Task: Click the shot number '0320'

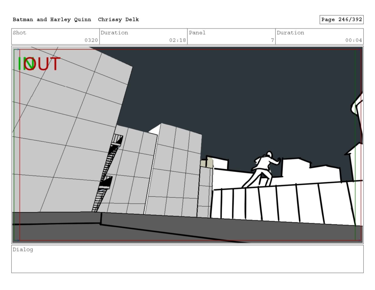Action: (91, 40)
